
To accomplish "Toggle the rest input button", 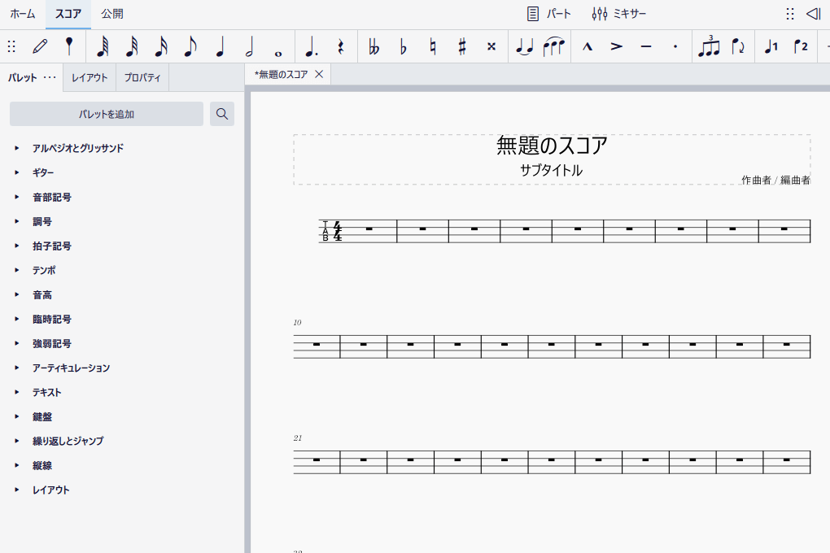I will coord(341,46).
